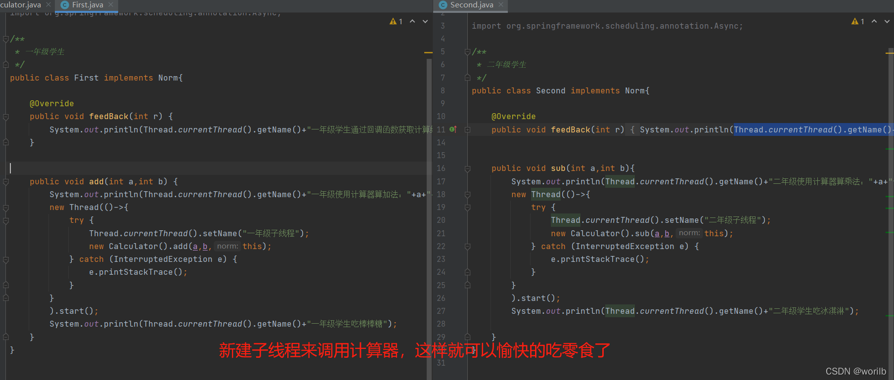Screen dimensions: 894x380
Task: Click Norm interface name in Second.java
Action: tap(635, 91)
